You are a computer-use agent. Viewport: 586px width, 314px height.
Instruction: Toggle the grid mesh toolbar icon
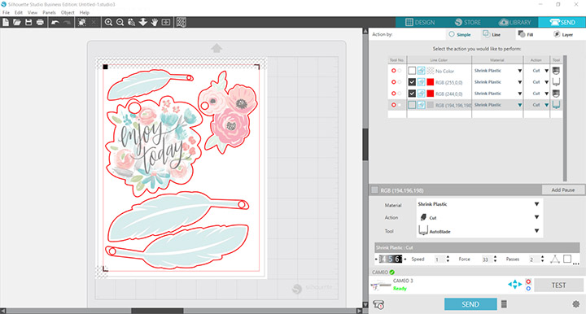(181, 23)
